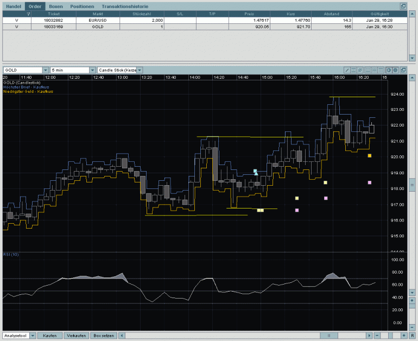Sort by Ticket column header
The height and width of the screenshot is (341, 418).
(54, 14)
